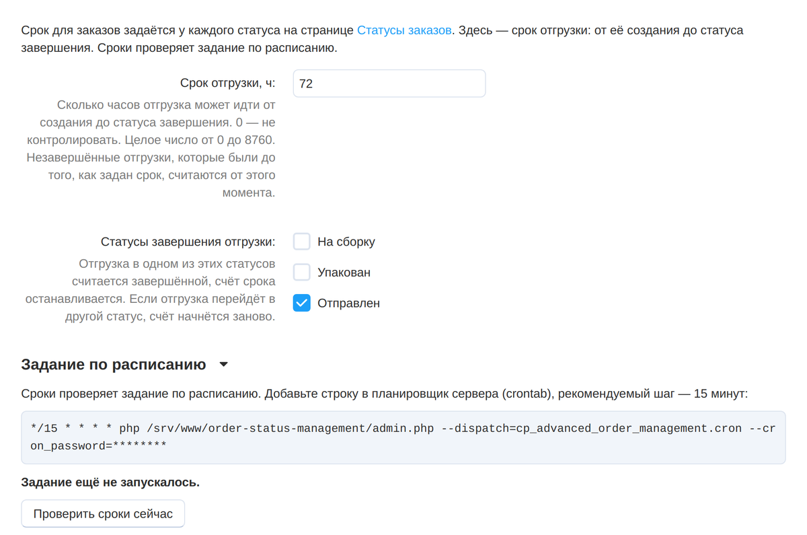Select the На сборку label text
The image size is (807, 535).
(x=346, y=242)
